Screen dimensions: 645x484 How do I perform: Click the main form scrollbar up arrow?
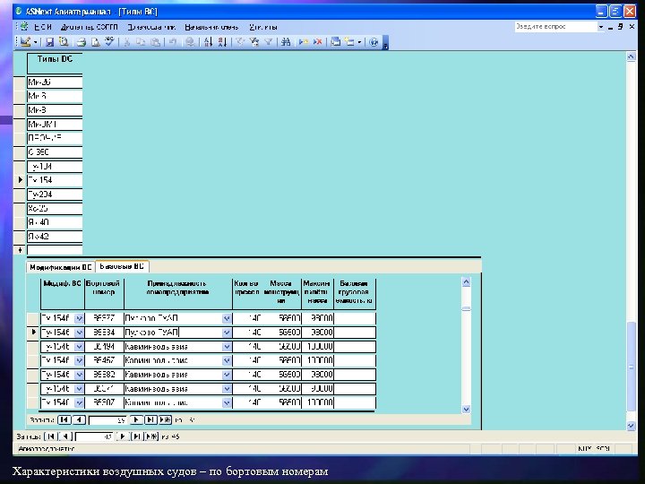tap(631, 56)
